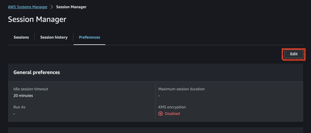Click the General preferences panel header

click(37, 72)
